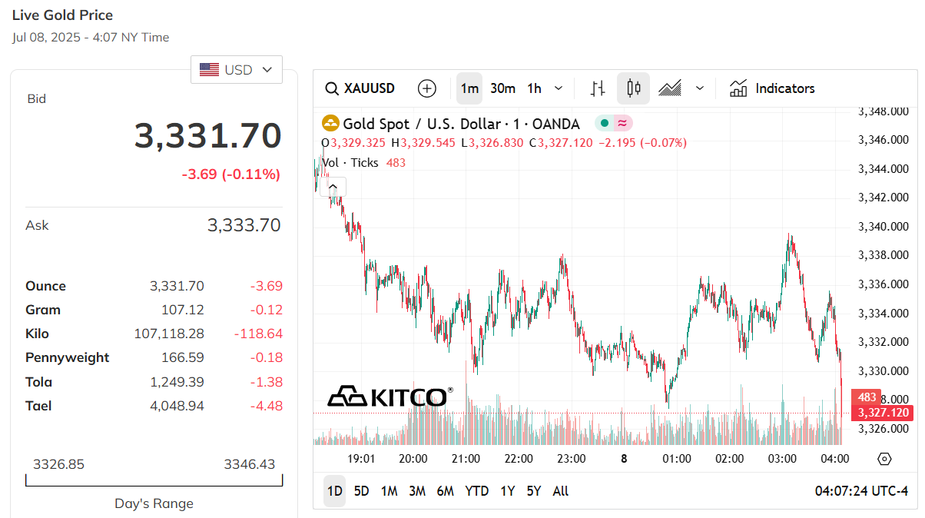The image size is (925, 518).
Task: Click the day's high value 3346.43
Action: (249, 464)
